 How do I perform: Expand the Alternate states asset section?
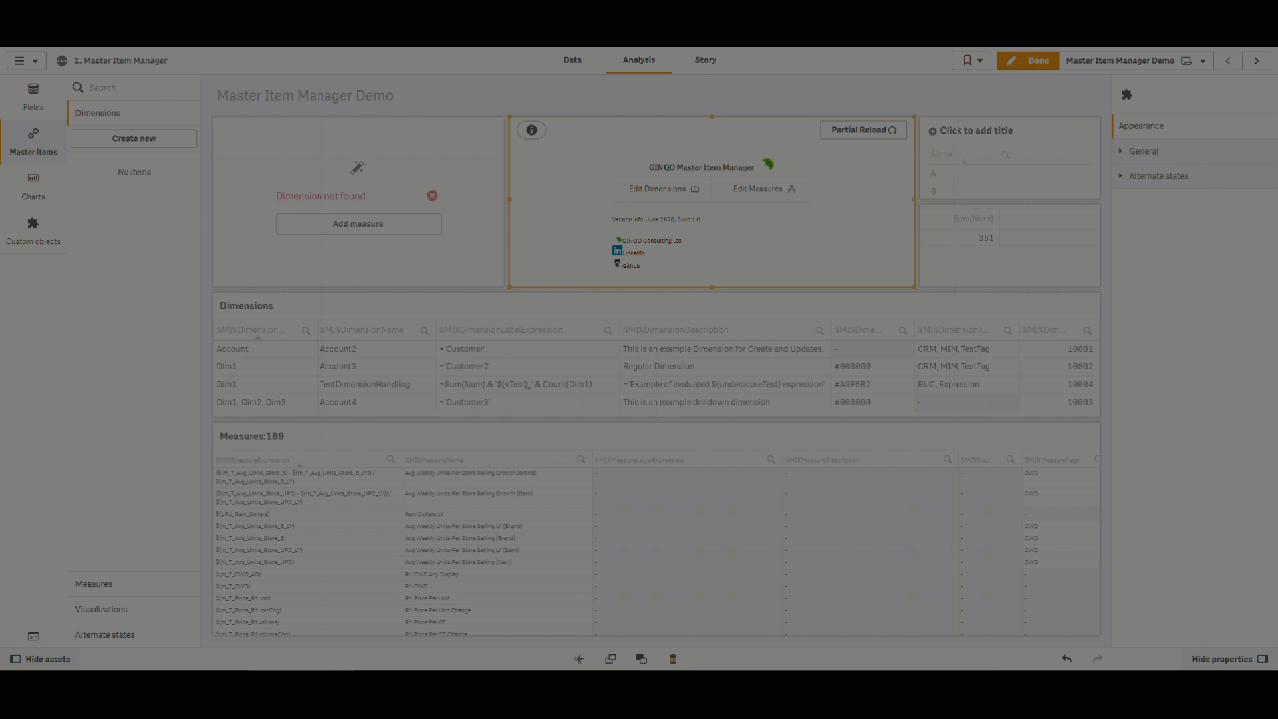coord(134,635)
